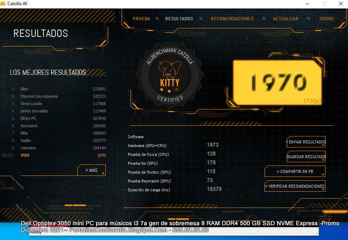This screenshot has height=240, width=348.
Task: Click the score 120321
Action: click(99, 96)
